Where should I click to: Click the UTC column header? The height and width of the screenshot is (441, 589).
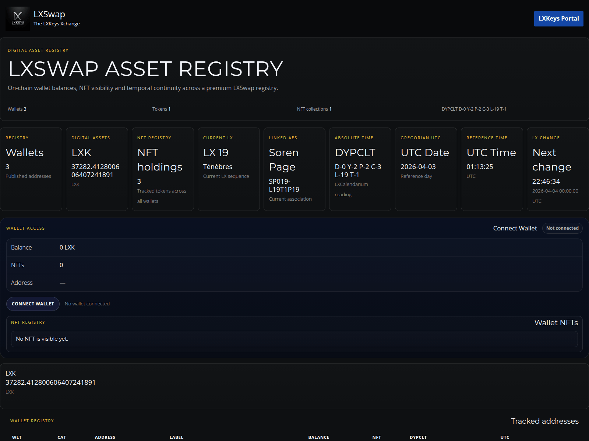click(505, 437)
